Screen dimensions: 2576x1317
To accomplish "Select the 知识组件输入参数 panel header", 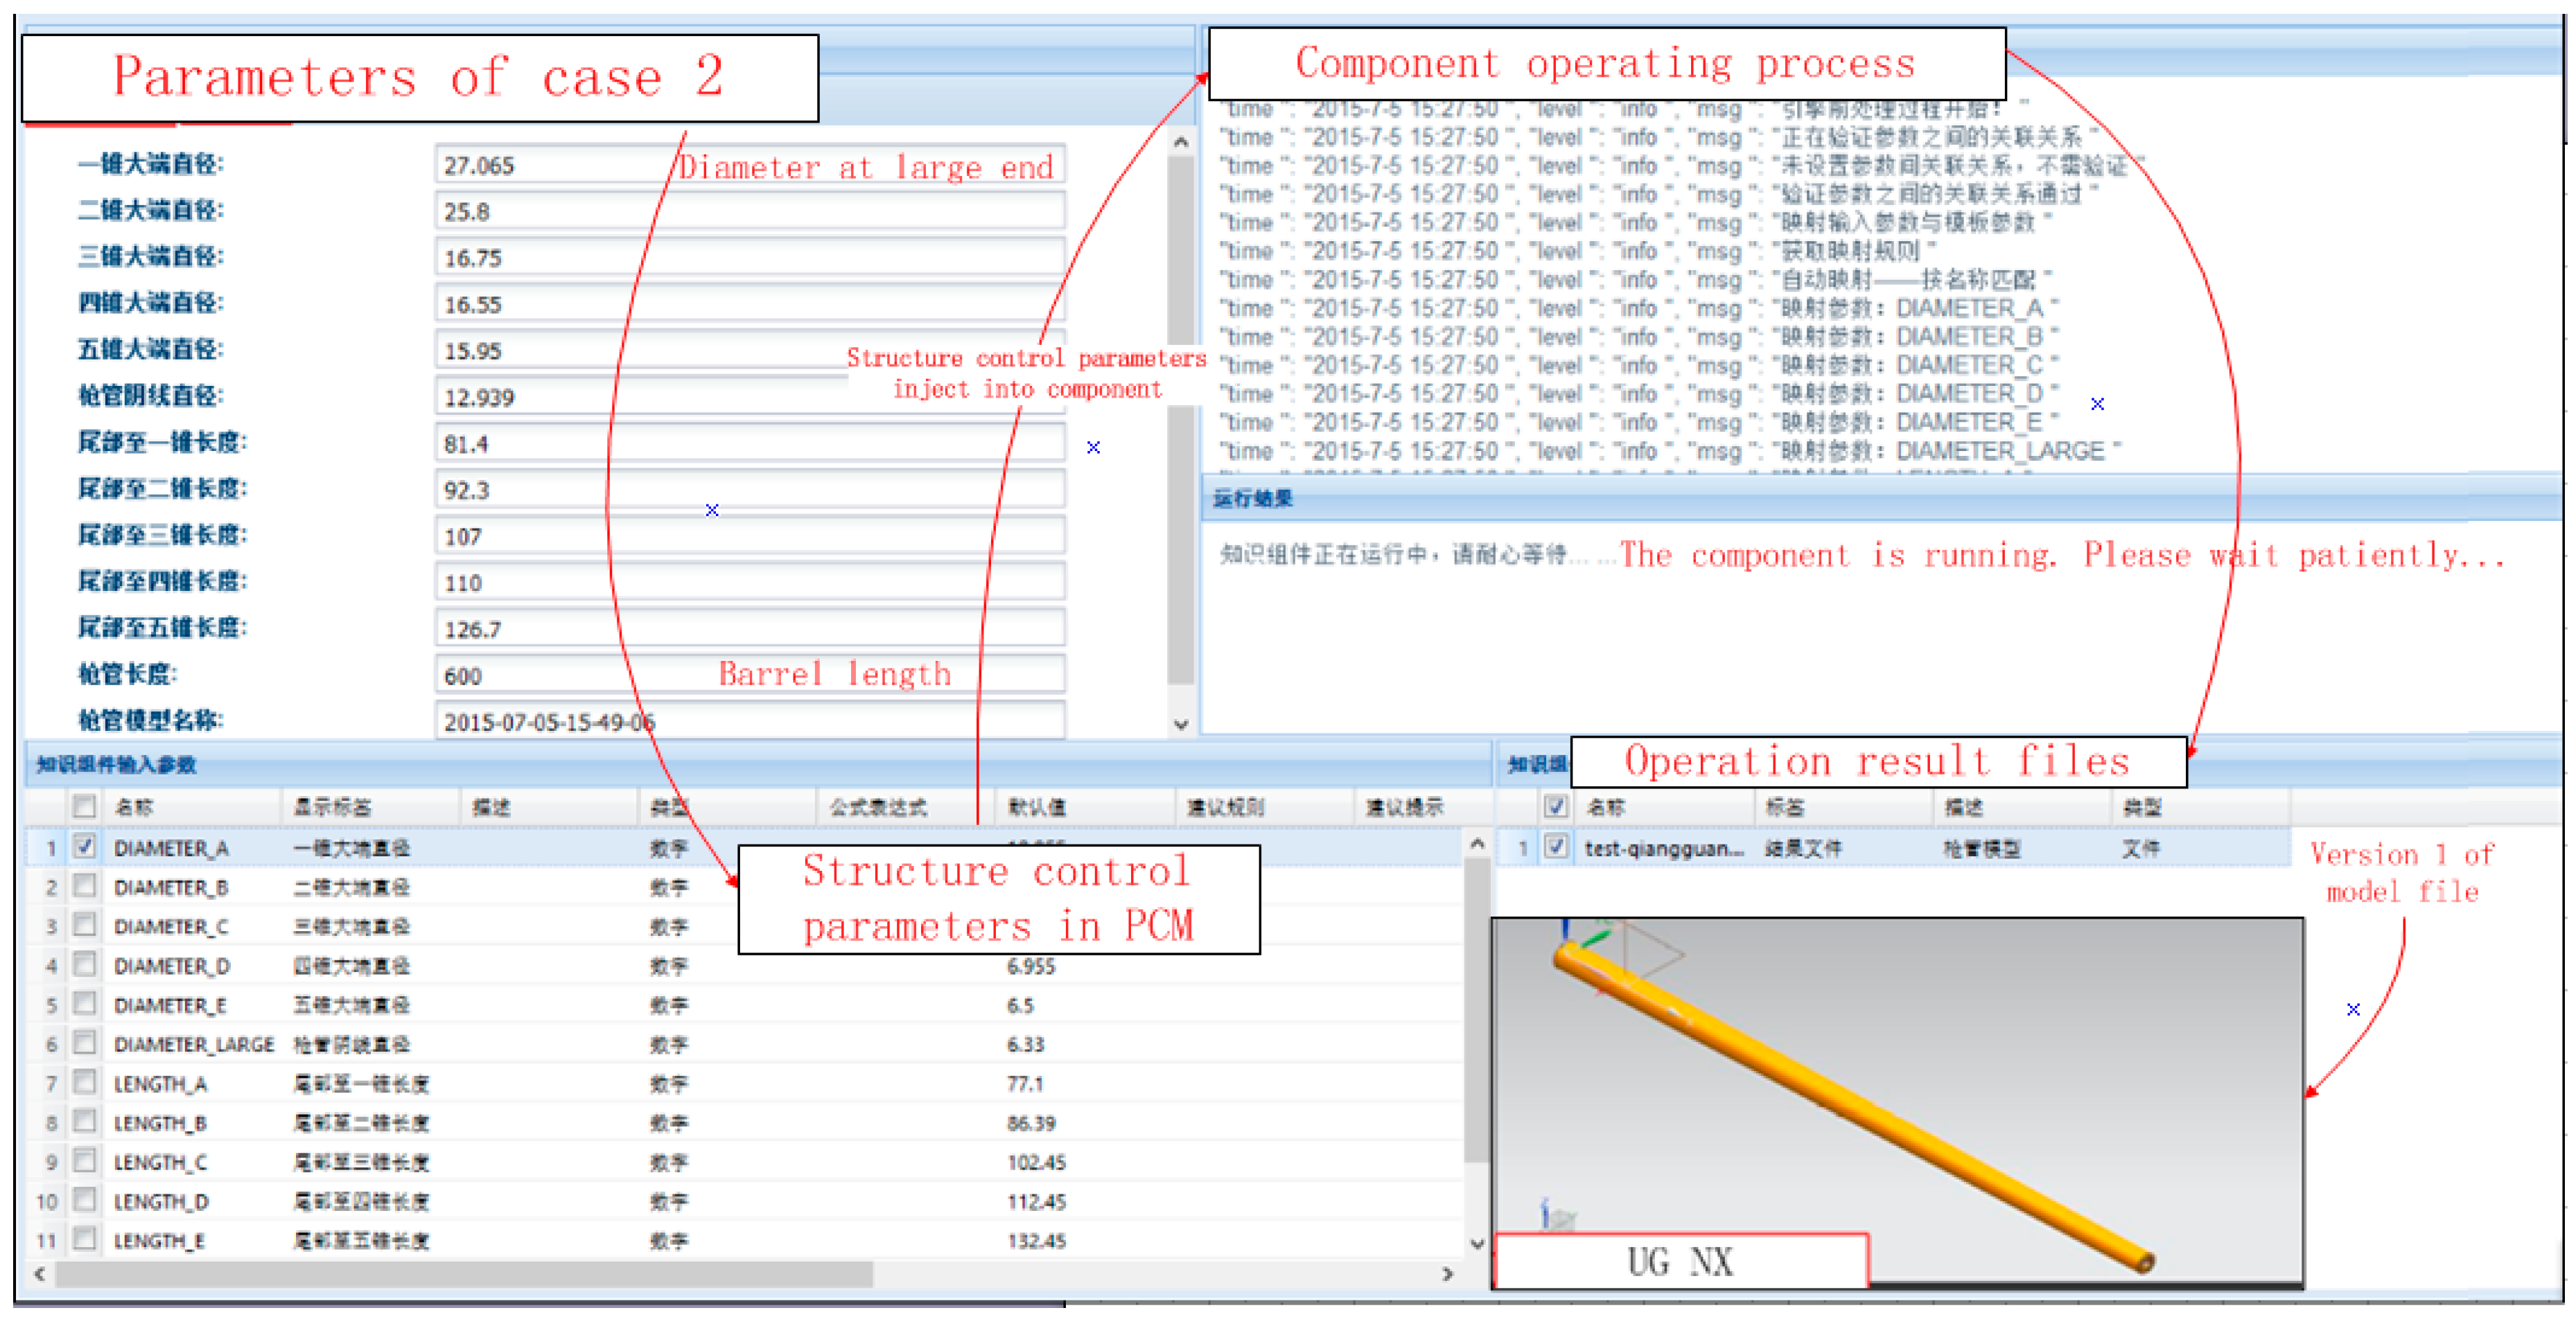I will [x=116, y=765].
